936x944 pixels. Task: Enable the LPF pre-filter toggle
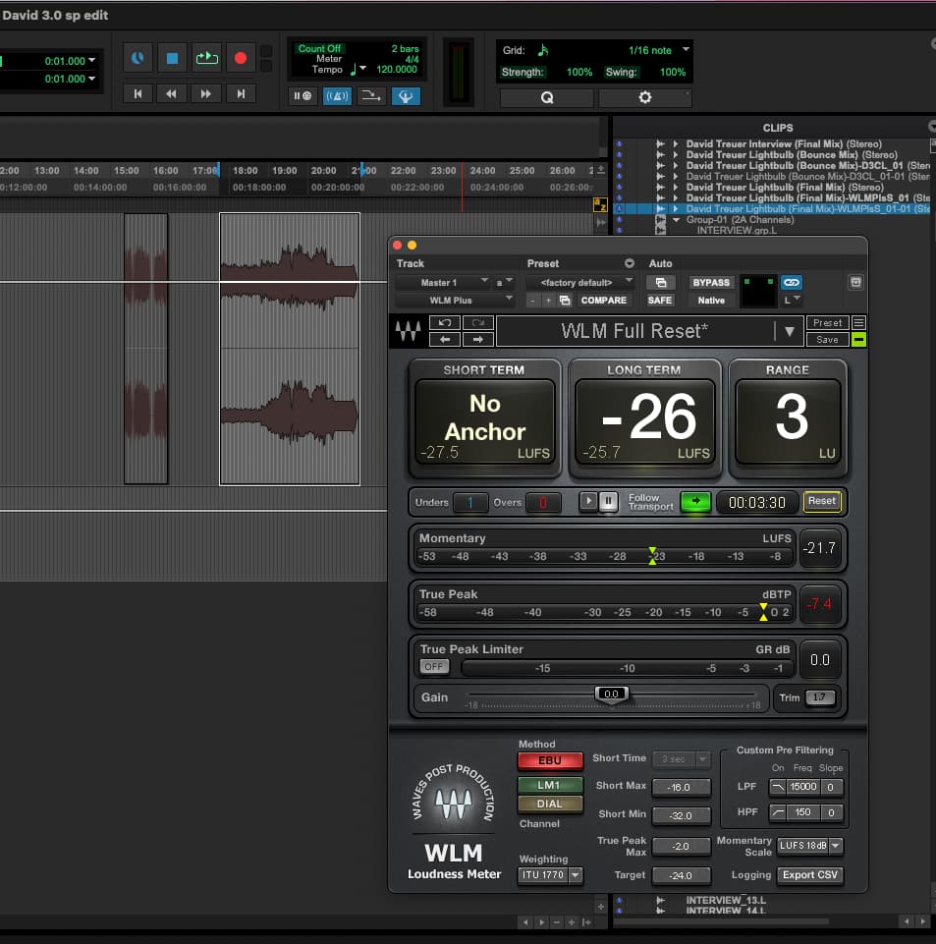tap(778, 788)
